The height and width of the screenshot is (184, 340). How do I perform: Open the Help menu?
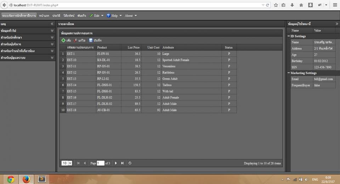click(x=114, y=16)
